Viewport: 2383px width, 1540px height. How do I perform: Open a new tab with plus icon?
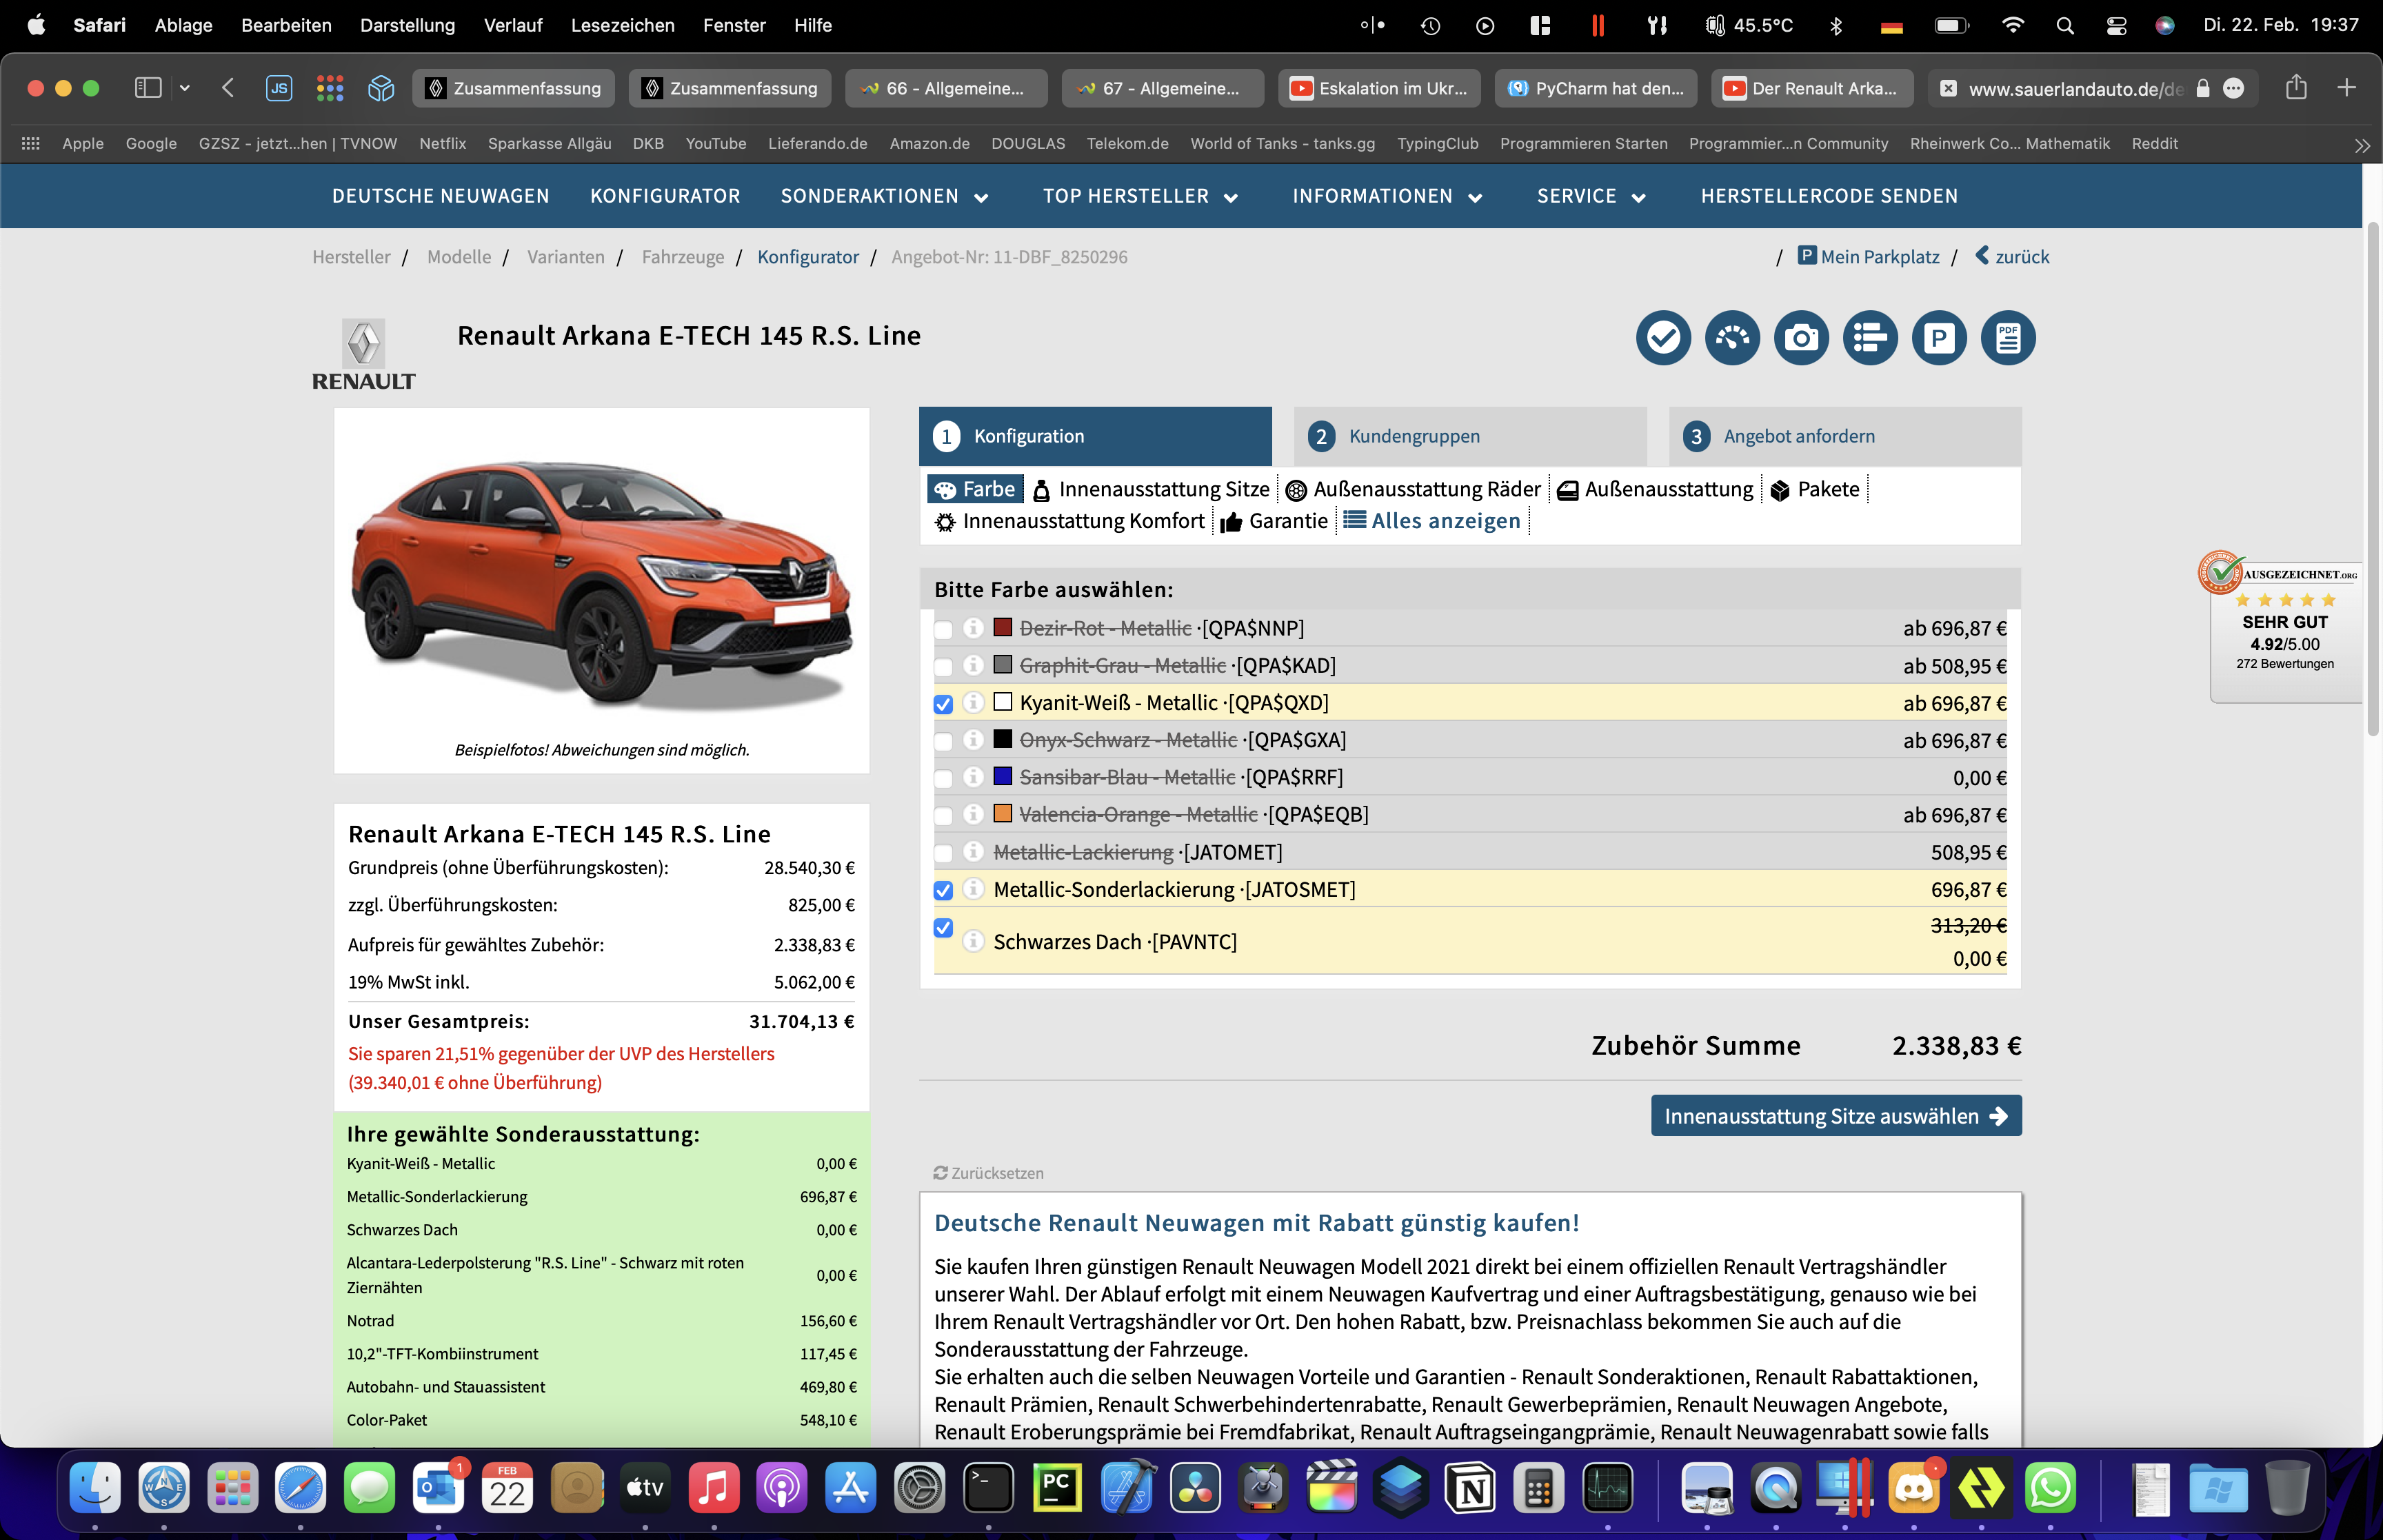coord(2347,88)
